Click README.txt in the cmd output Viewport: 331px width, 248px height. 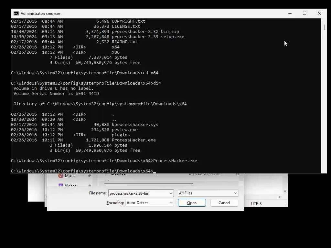[124, 42]
